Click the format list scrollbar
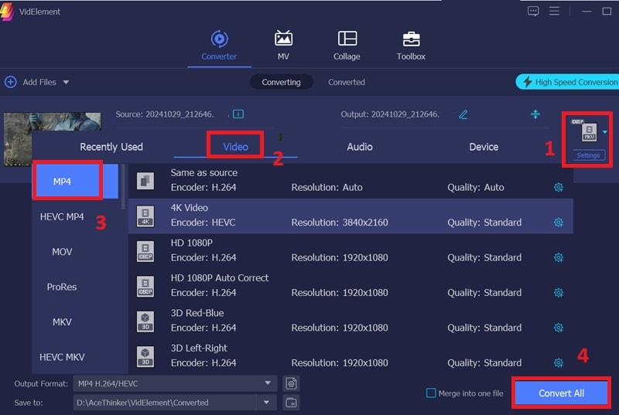This screenshot has width=619, height=415. (123, 187)
